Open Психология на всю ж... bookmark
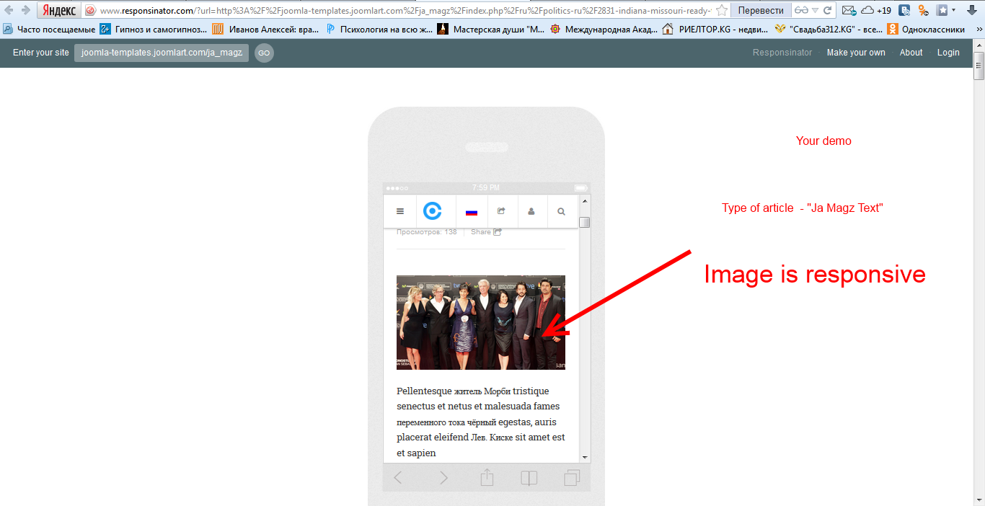 pos(379,30)
